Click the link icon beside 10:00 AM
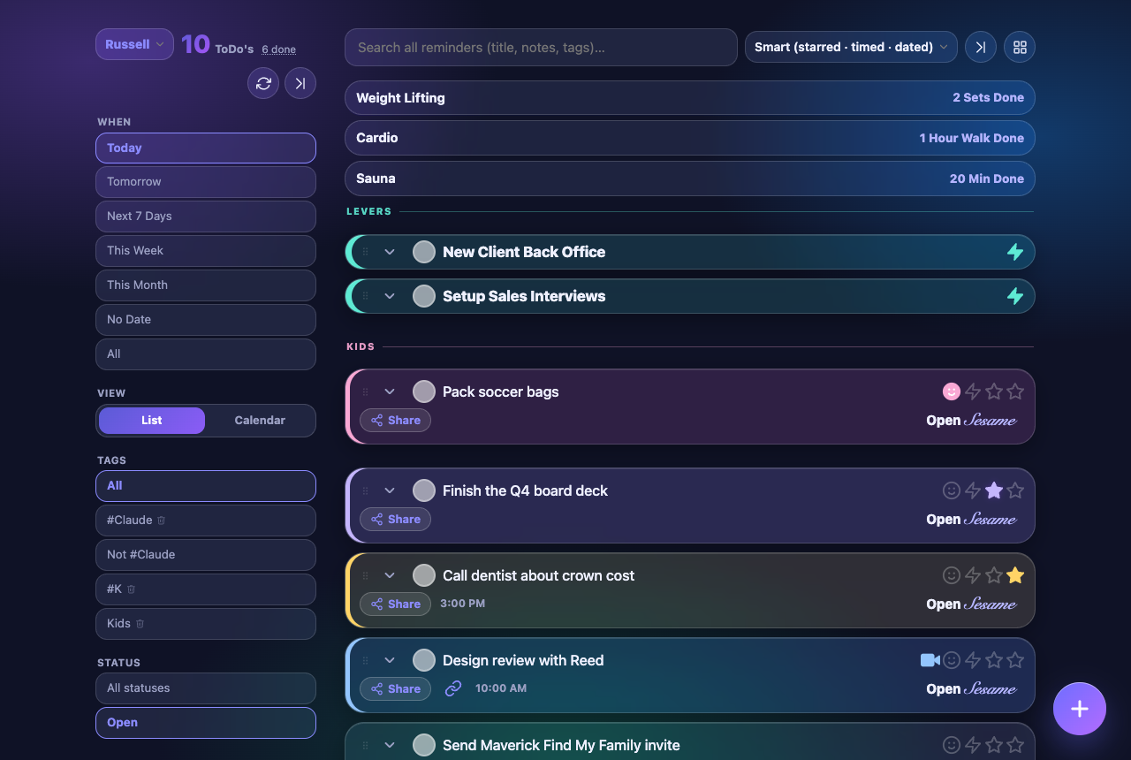The height and width of the screenshot is (760, 1131). (x=453, y=688)
